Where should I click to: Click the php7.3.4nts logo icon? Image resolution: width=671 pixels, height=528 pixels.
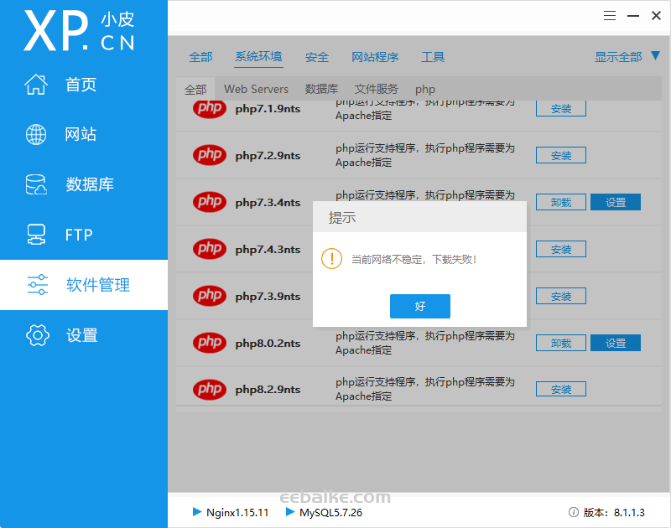209,202
